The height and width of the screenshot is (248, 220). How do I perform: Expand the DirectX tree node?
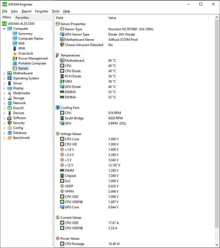coord(4,108)
